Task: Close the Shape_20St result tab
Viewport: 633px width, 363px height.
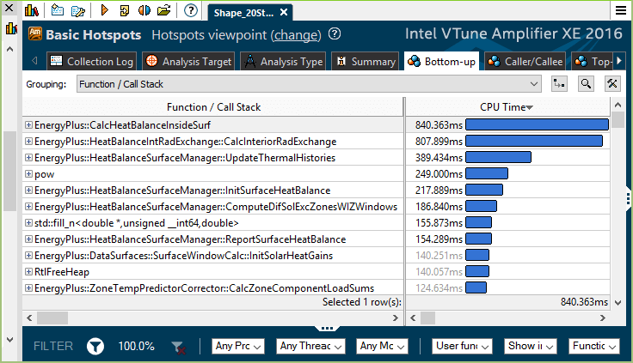Action: [x=284, y=13]
